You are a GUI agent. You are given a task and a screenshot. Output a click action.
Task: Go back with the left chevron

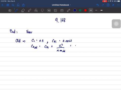click(3, 5)
